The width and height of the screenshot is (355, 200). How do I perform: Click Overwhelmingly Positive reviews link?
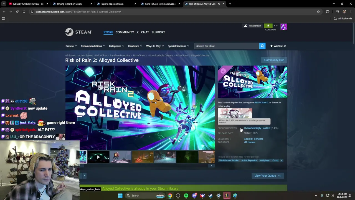pyautogui.click(x=257, y=128)
